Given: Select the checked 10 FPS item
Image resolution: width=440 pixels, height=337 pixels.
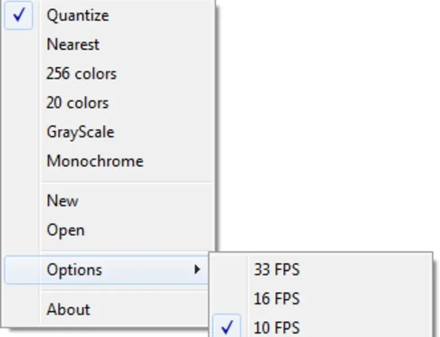Looking at the screenshot, I should point(276,327).
